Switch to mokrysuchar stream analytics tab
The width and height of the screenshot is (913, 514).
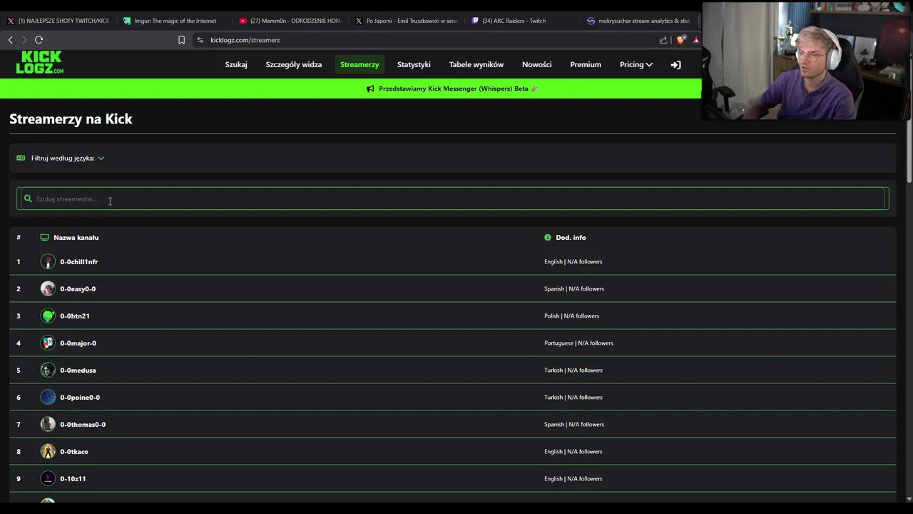click(x=638, y=21)
